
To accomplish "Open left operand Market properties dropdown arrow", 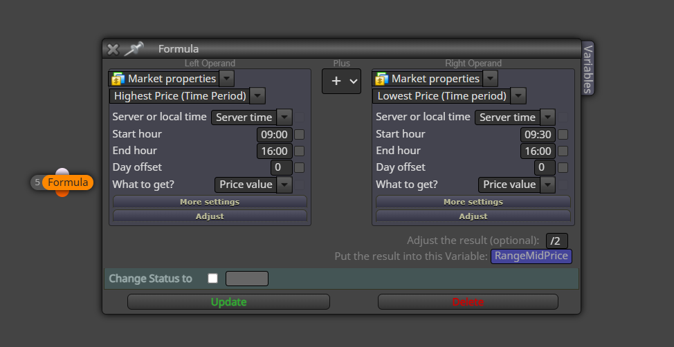I will click(x=227, y=79).
